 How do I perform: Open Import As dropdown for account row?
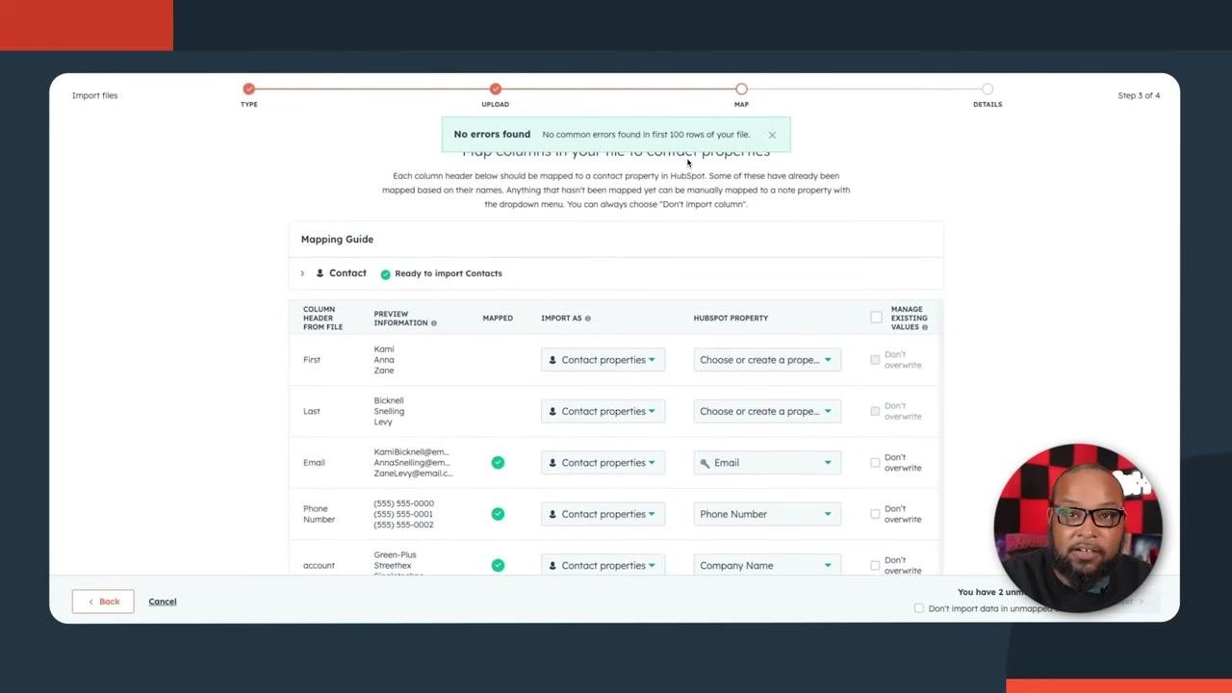pyautogui.click(x=603, y=566)
